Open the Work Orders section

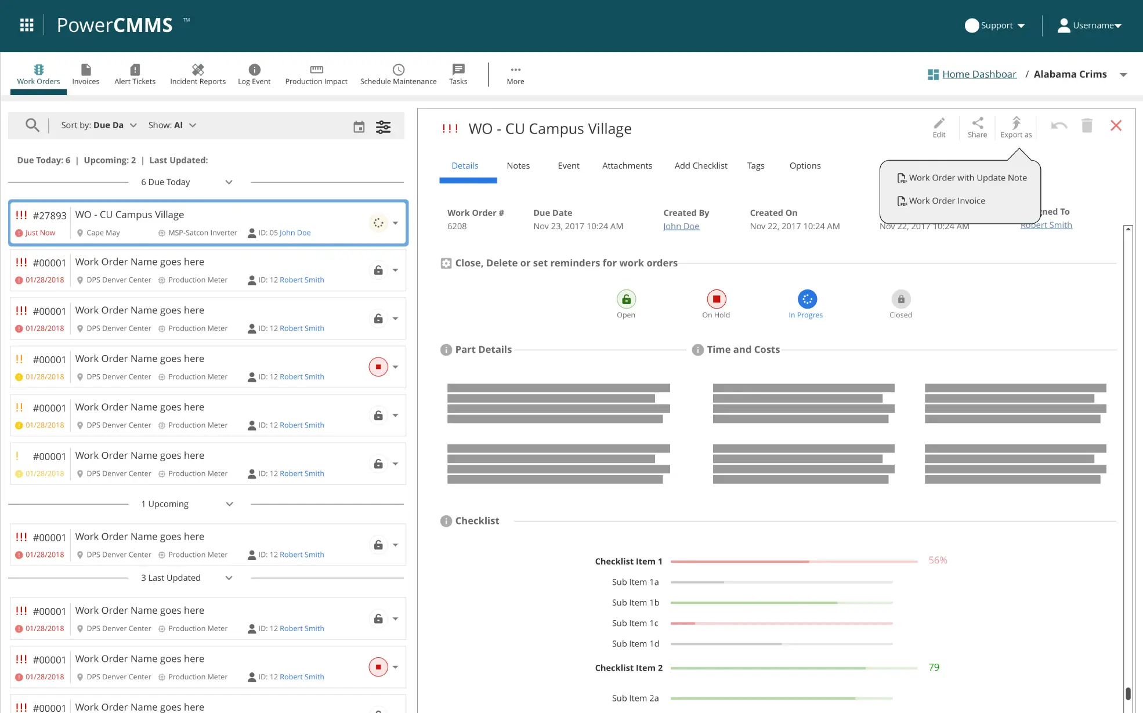coord(38,74)
